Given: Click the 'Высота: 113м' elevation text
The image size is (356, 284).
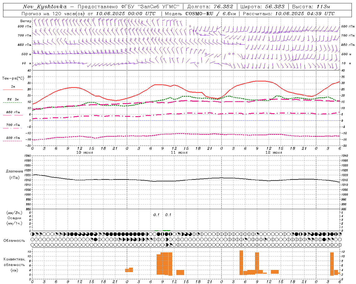Looking at the screenshot, I should (311, 7).
